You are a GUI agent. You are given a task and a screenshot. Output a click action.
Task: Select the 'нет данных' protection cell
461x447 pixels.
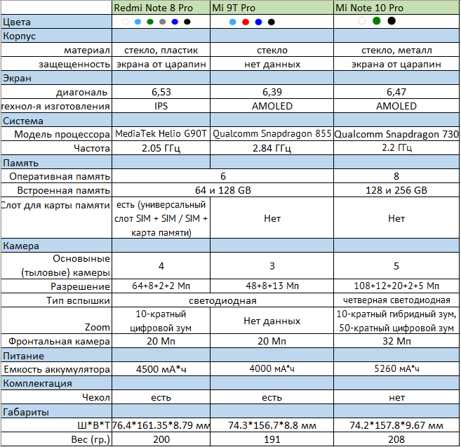[272, 64]
